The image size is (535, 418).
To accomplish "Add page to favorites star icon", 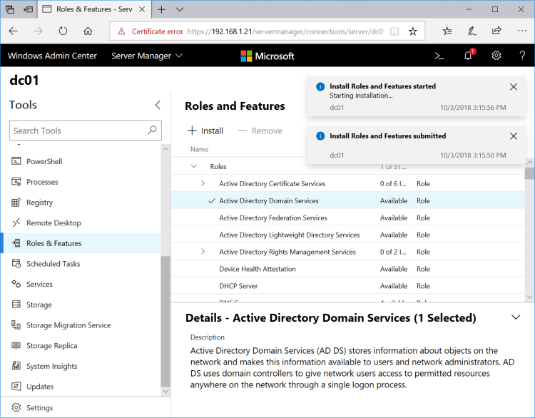I will 412,31.
